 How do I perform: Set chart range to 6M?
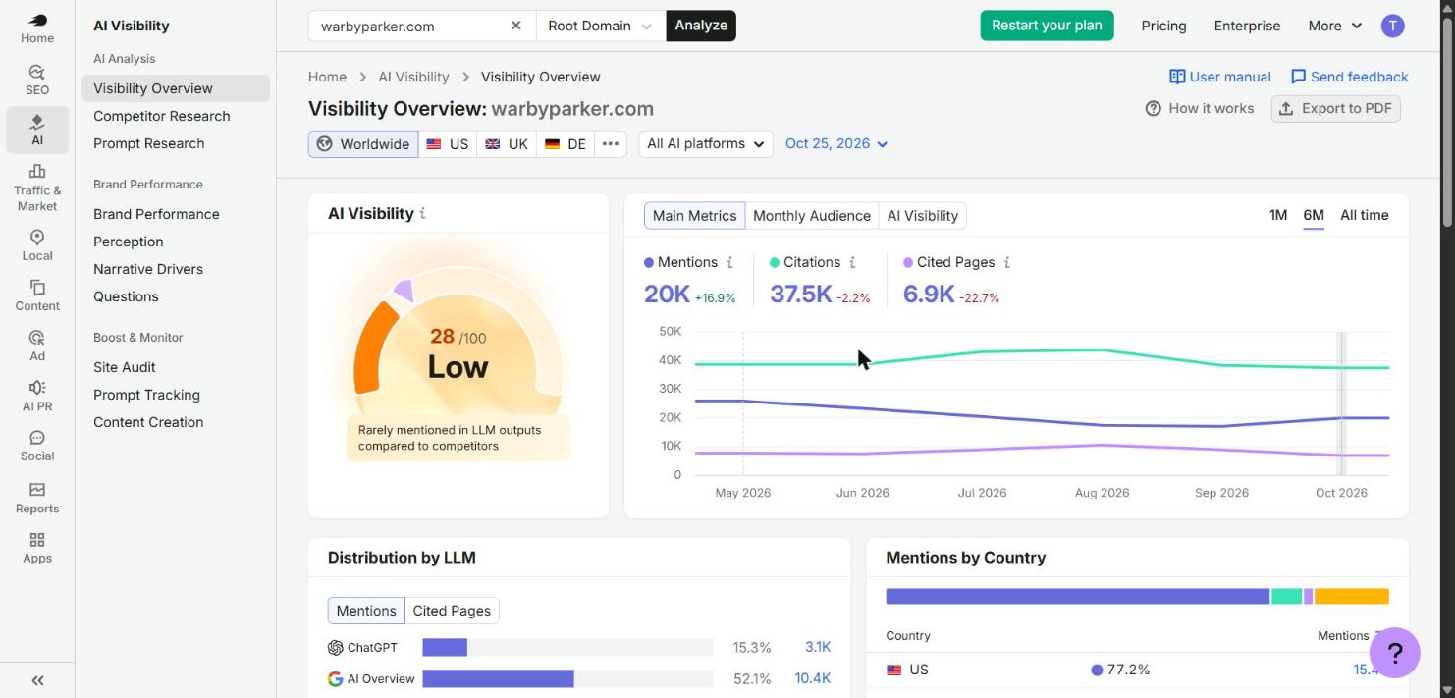point(1314,215)
